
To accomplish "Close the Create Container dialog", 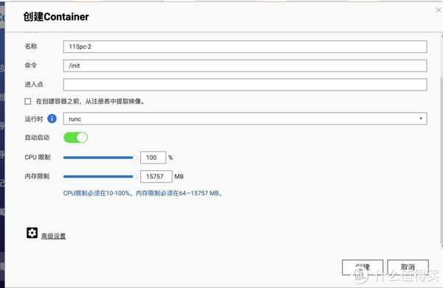I will 438,10.
